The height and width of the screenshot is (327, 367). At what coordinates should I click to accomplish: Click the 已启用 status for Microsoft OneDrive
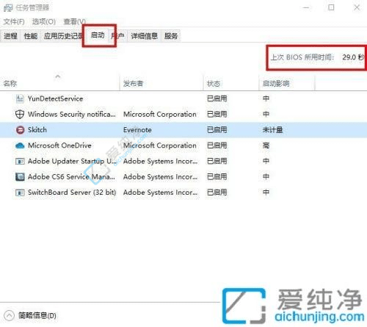[x=217, y=145]
